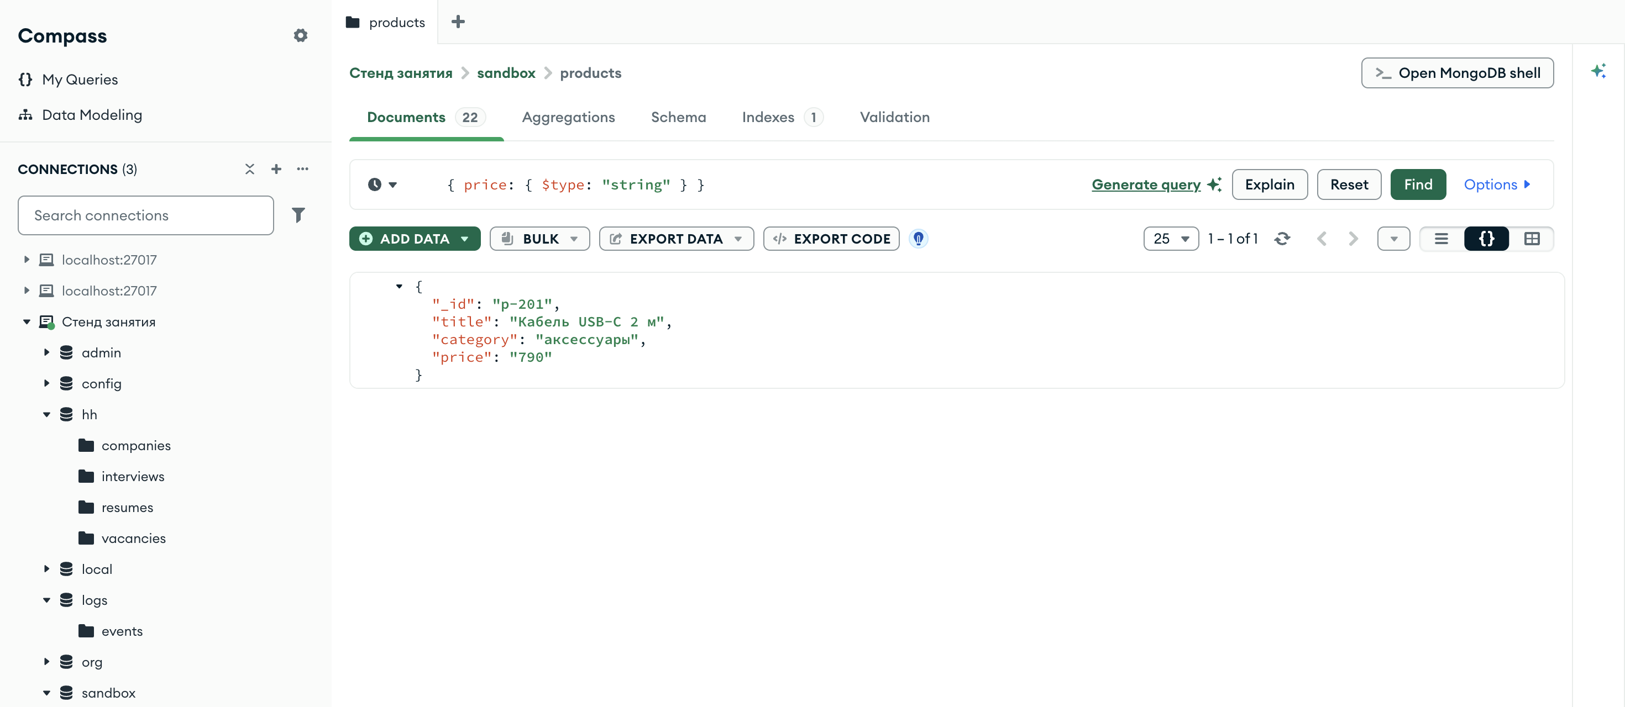1625x707 pixels.
Task: Click the lightbulb insight icon
Action: click(x=919, y=239)
